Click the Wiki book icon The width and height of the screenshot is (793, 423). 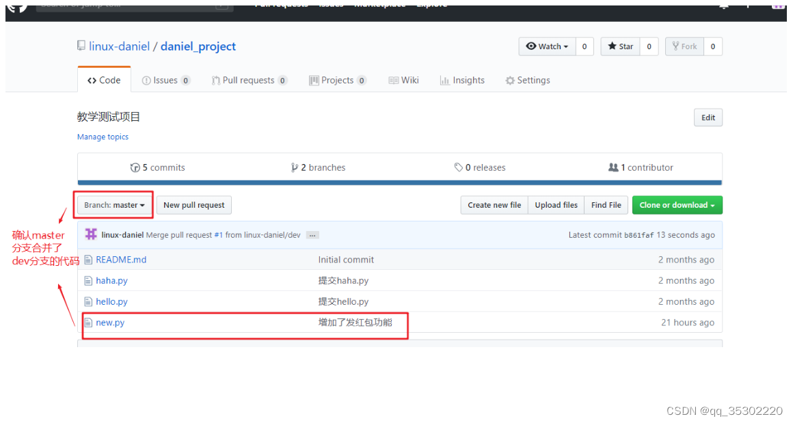pyautogui.click(x=394, y=81)
